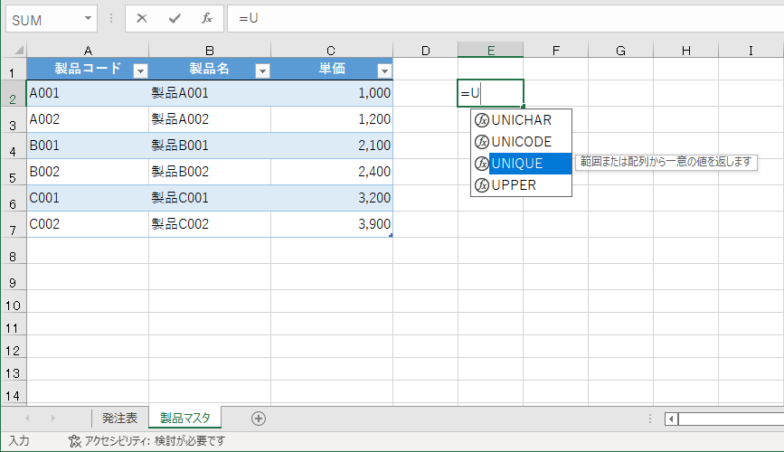This screenshot has height=452, width=784.
Task: Click cell containing 製品B001
Action: click(210, 146)
